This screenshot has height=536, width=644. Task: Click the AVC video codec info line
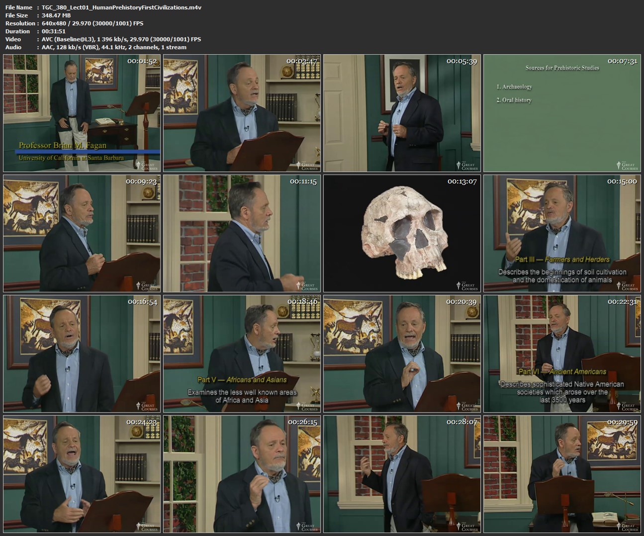pyautogui.click(x=121, y=39)
